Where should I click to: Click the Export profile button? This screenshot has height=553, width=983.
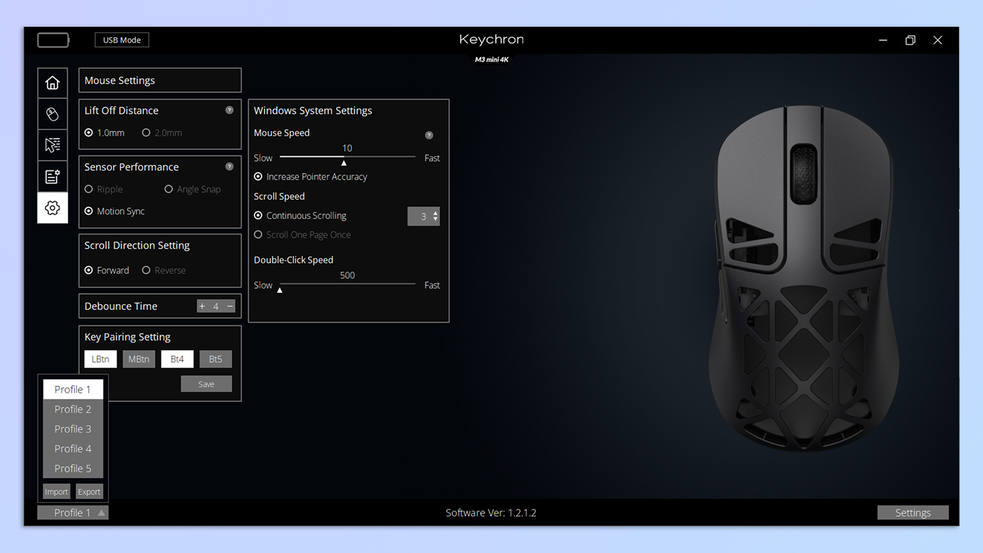(89, 492)
